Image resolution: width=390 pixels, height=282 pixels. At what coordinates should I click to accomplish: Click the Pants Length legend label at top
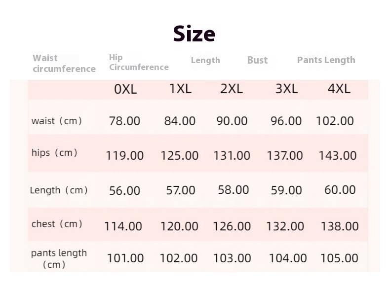326,60
